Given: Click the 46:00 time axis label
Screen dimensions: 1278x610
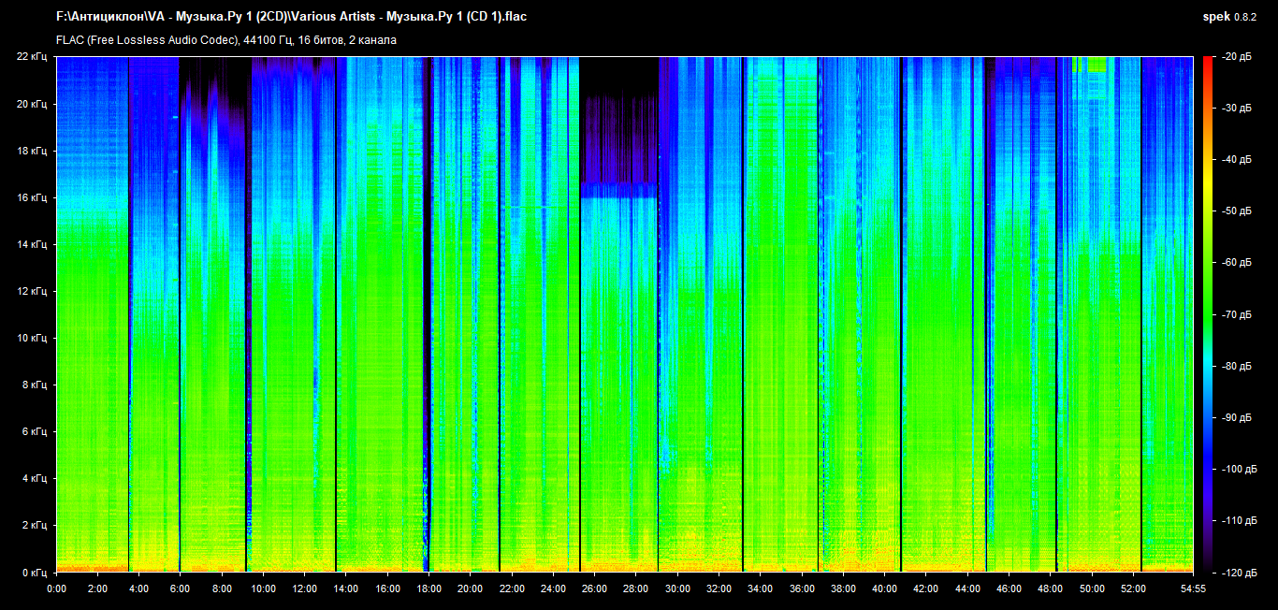Looking at the screenshot, I should [x=1009, y=588].
